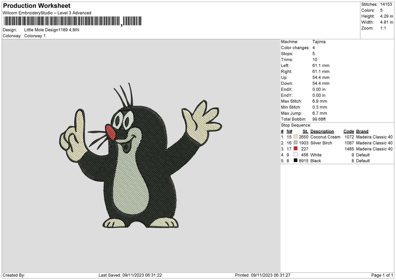396x280 pixels.
Task: Click Total Bobbin value 99.68ft
Action: 319,119
